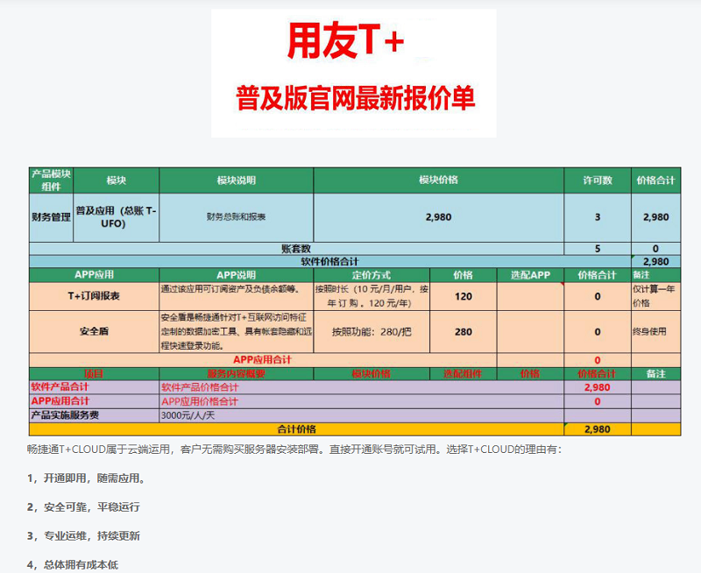Viewport: 701px width, 573px height.
Task: Click list item 2，安全可靠，平稳运行
Action: coord(83,506)
